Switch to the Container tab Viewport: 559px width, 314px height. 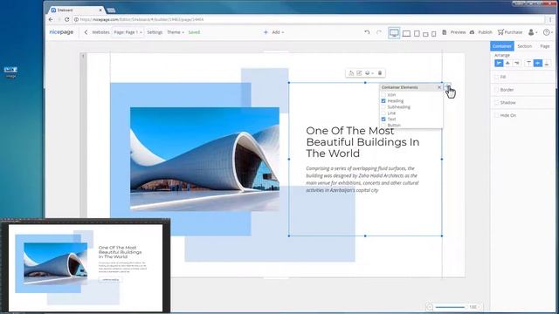tap(502, 46)
